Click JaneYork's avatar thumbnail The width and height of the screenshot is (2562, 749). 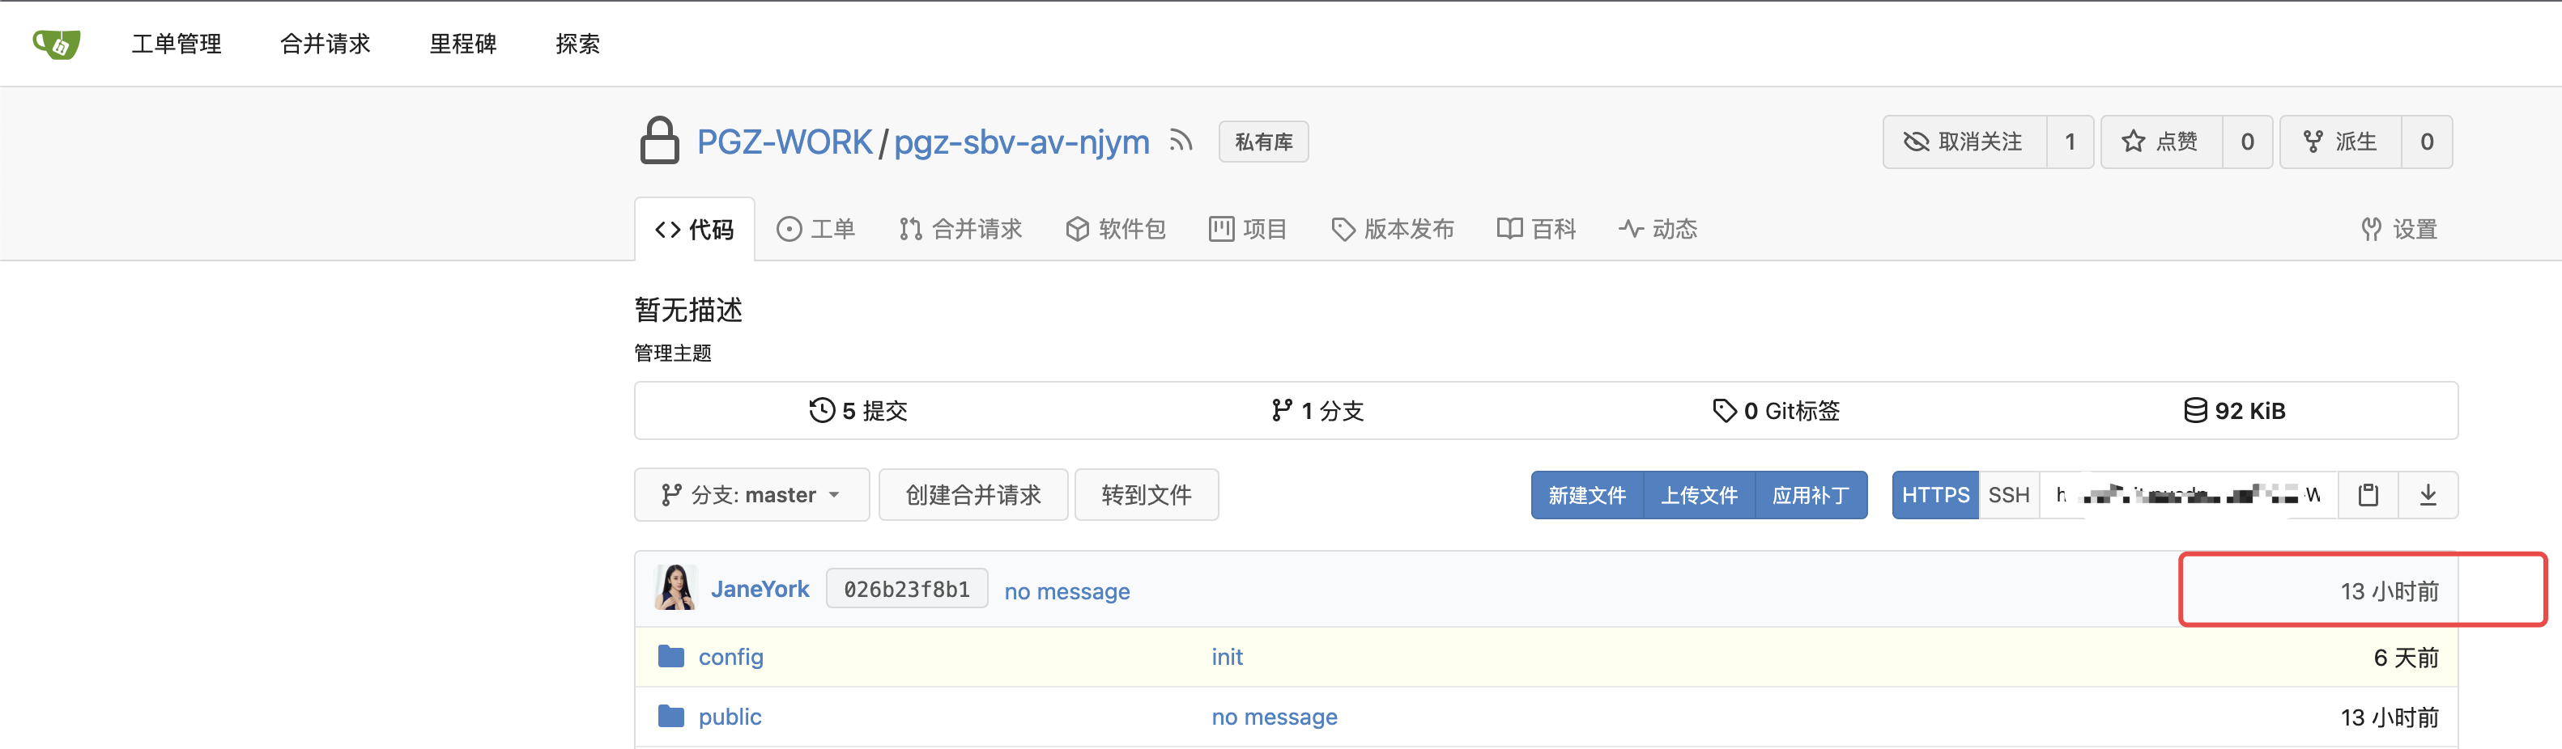pyautogui.click(x=676, y=588)
